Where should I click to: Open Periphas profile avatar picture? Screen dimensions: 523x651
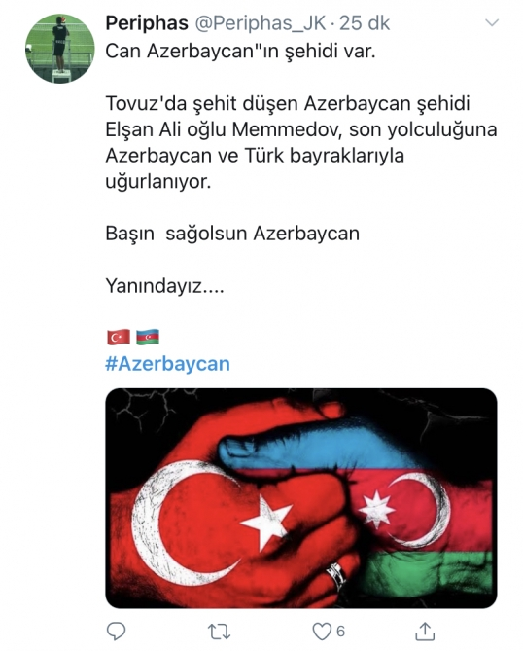pyautogui.click(x=60, y=49)
